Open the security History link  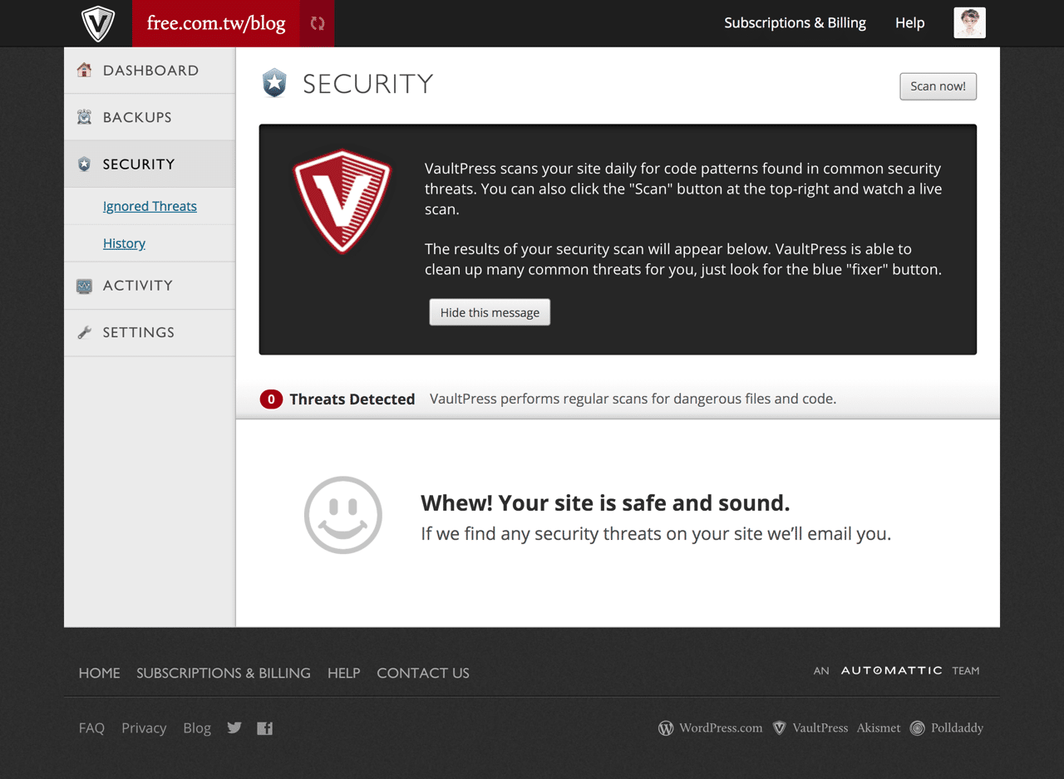click(124, 243)
